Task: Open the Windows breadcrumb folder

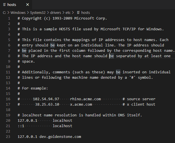Action: (18, 12)
